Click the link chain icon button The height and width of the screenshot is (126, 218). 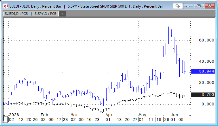[177, 6]
